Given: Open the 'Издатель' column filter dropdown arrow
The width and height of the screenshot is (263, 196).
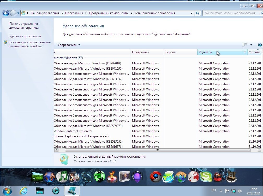Looking at the screenshot, I should coord(245,52).
